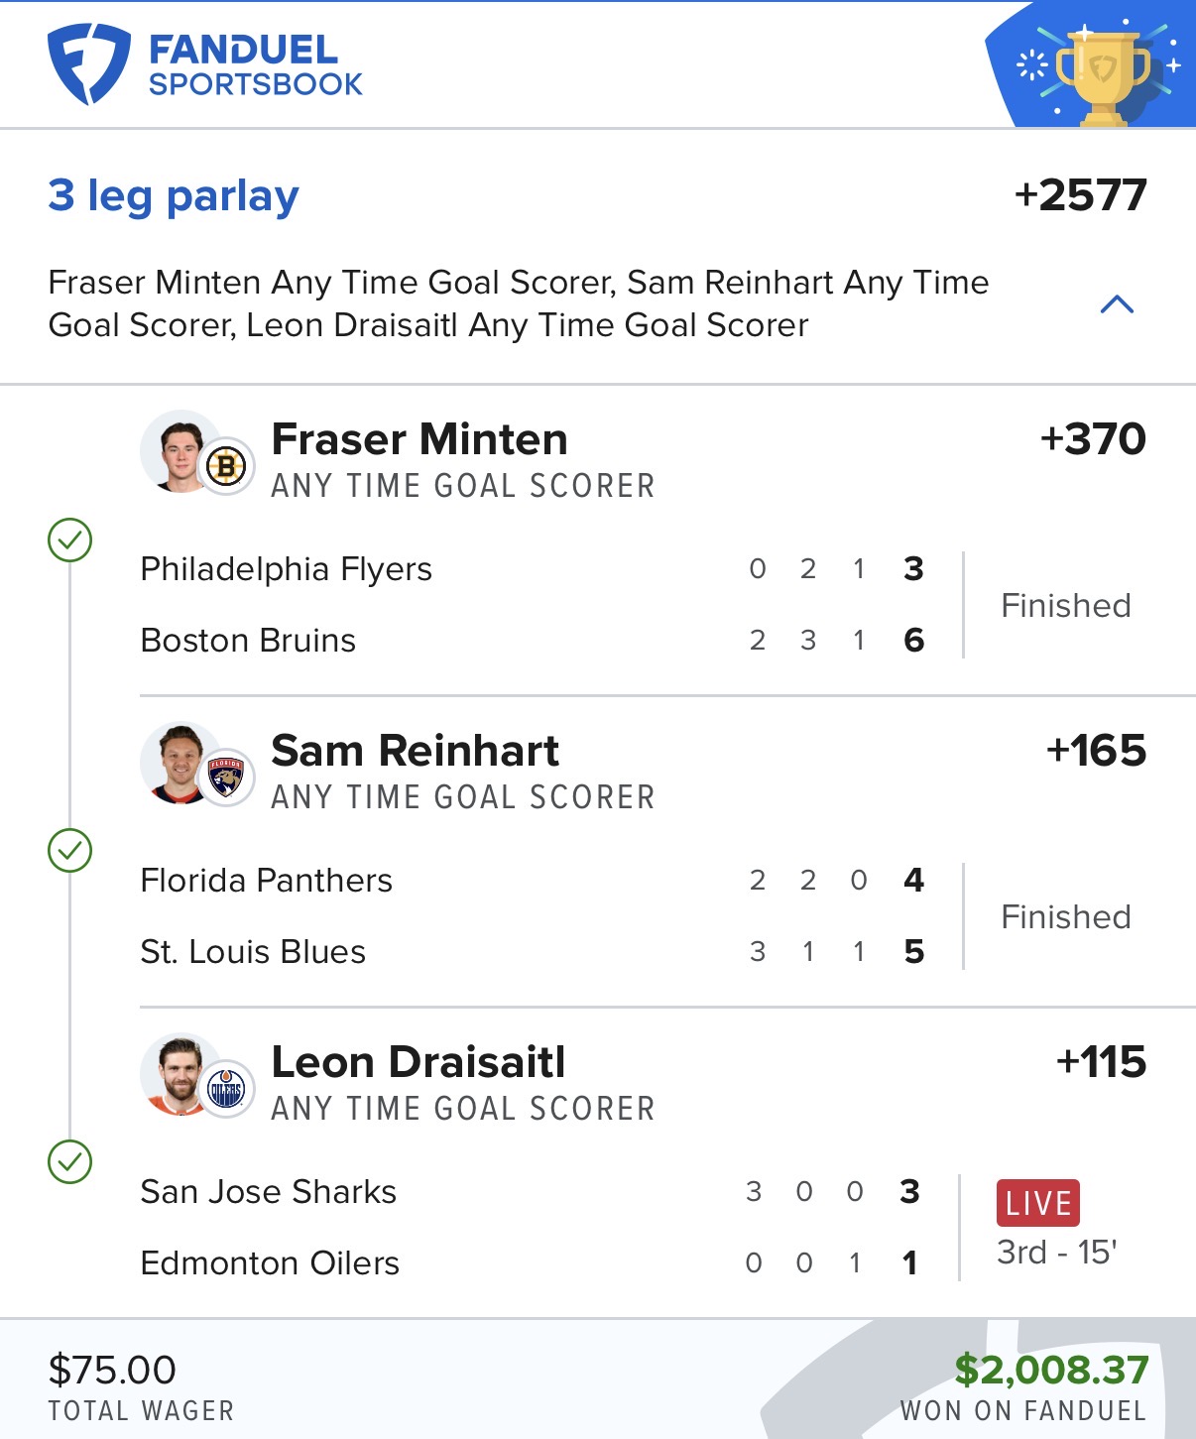Click the green checkmark for Sam Reinhart leg

70,851
